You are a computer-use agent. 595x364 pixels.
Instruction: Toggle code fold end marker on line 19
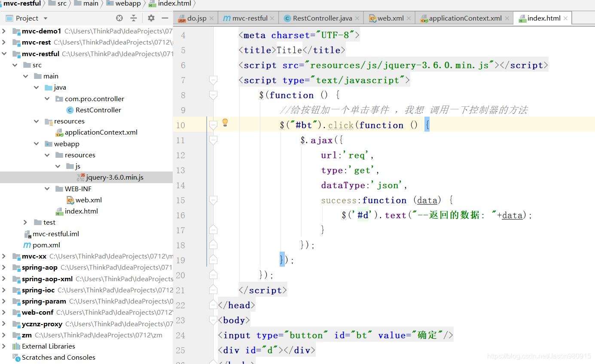(x=213, y=260)
